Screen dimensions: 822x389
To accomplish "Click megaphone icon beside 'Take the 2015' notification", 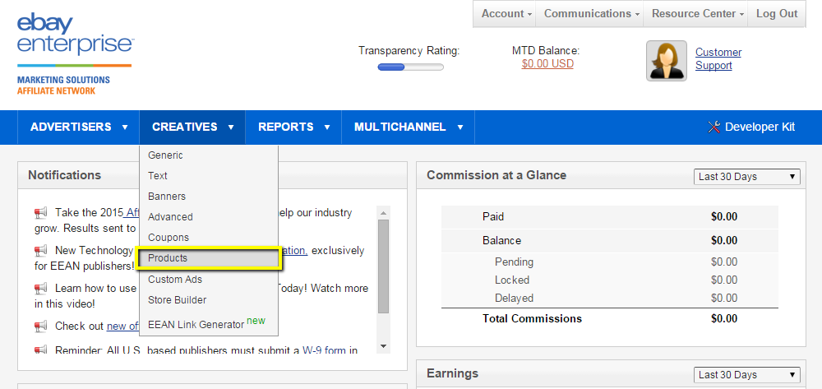I will [40, 213].
